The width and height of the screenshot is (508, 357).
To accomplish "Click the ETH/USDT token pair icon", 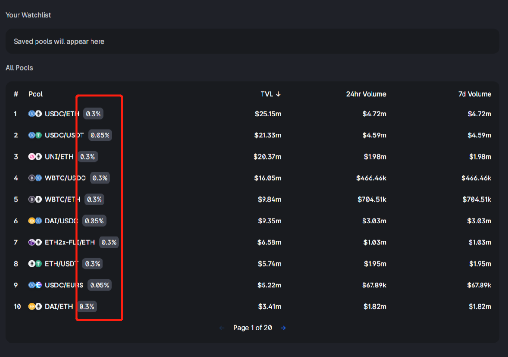I will tap(35, 264).
